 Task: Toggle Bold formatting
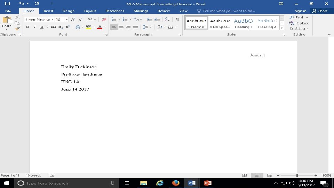point(27,27)
